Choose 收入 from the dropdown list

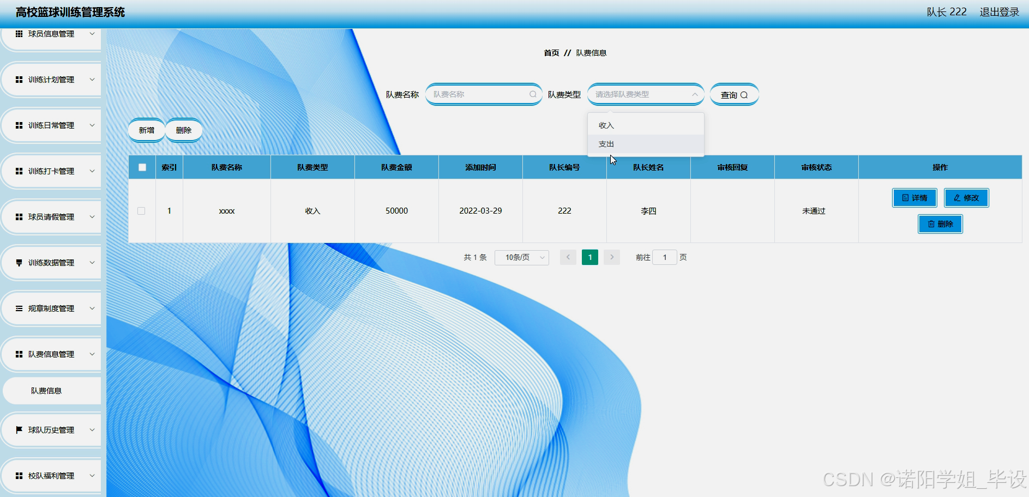tap(646, 125)
